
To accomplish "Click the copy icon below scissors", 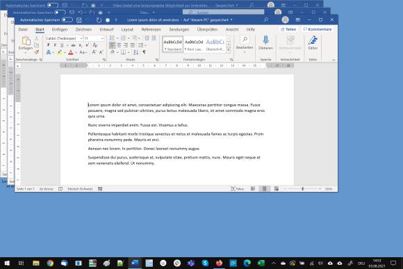I will pyautogui.click(x=37, y=45).
